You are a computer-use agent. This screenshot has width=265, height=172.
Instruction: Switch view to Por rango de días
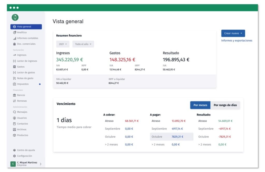coord(225,105)
